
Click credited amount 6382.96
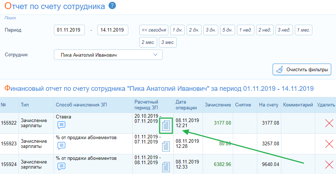(222, 165)
